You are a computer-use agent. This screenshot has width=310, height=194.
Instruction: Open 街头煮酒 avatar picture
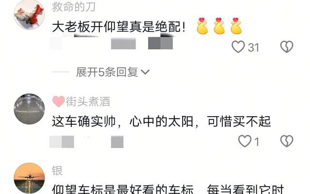[x=29, y=109]
